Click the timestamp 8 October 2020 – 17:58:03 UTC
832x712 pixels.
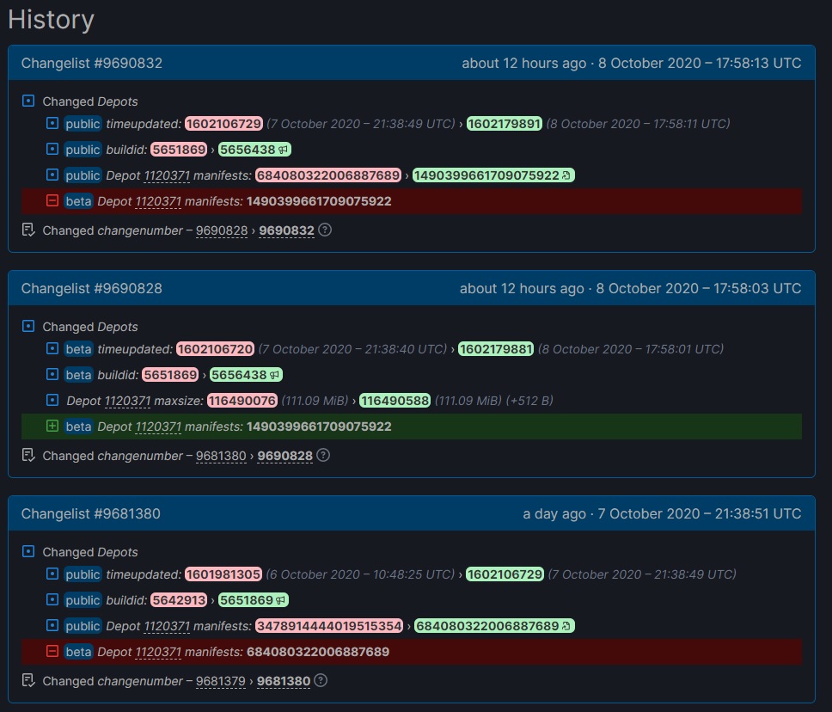(x=699, y=288)
